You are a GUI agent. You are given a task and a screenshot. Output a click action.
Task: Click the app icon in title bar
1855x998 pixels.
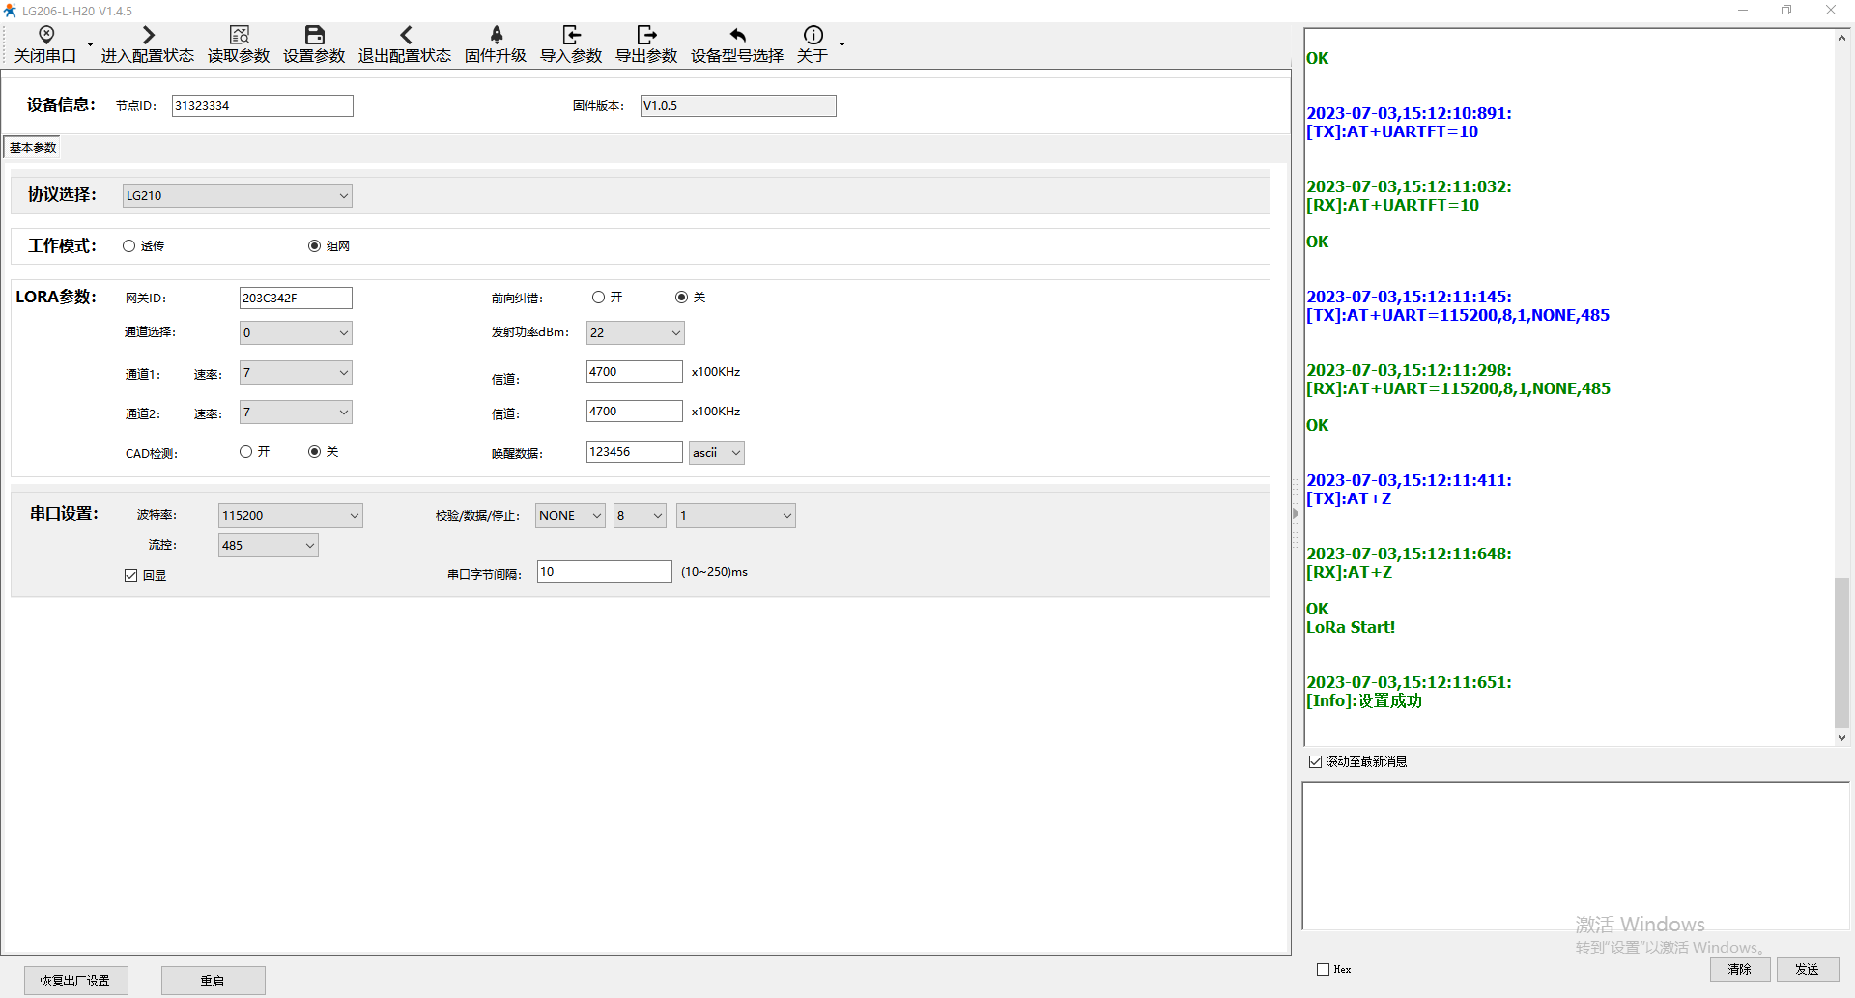pyautogui.click(x=11, y=11)
